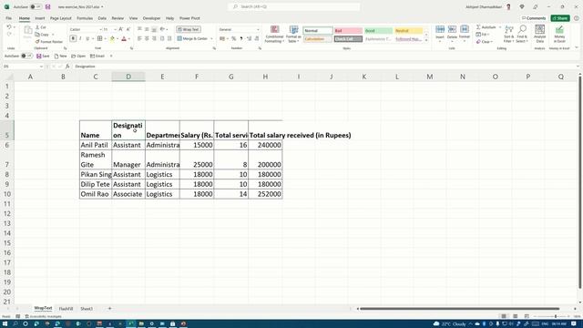The width and height of the screenshot is (583, 328).
Task: Select the Format Painter tool
Action: pos(48,42)
